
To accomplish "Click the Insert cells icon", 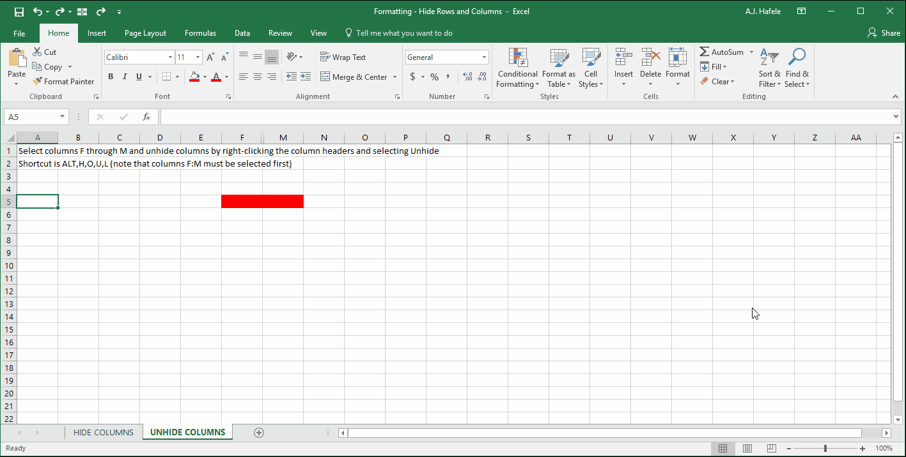I will 623,57.
